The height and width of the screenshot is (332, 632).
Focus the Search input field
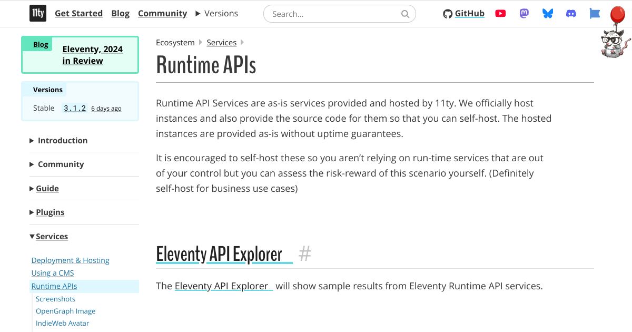(339, 14)
